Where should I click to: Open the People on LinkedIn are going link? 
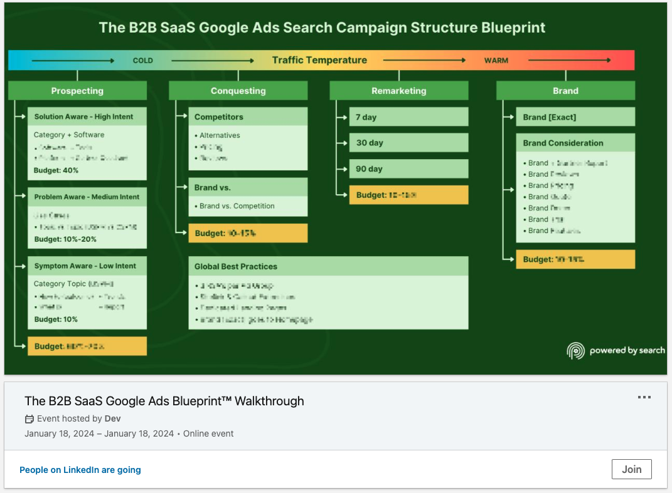tap(80, 470)
